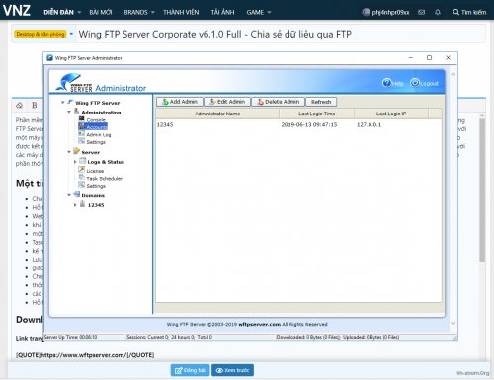Image resolution: width=494 pixels, height=380 pixels.
Task: Click the Logs & Status tree icon
Action: [82, 161]
